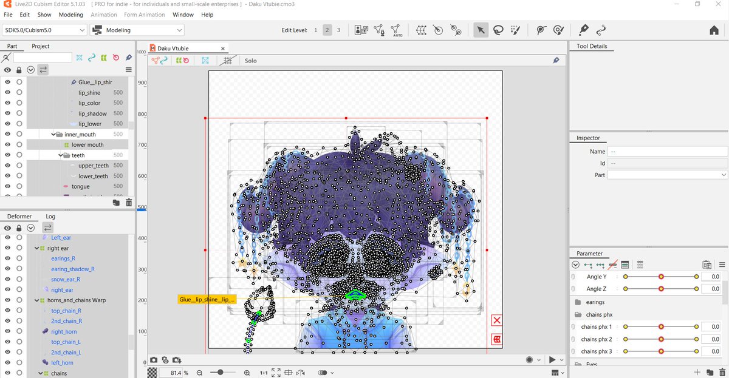Play the physics preview button
Viewport: 729px width, 378px height.
point(552,360)
